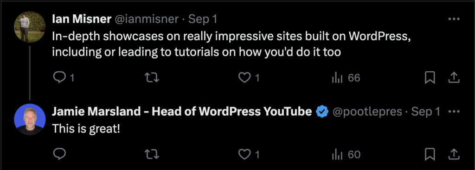Share Ian Misner's tweet
475x170 pixels.
tap(454, 78)
